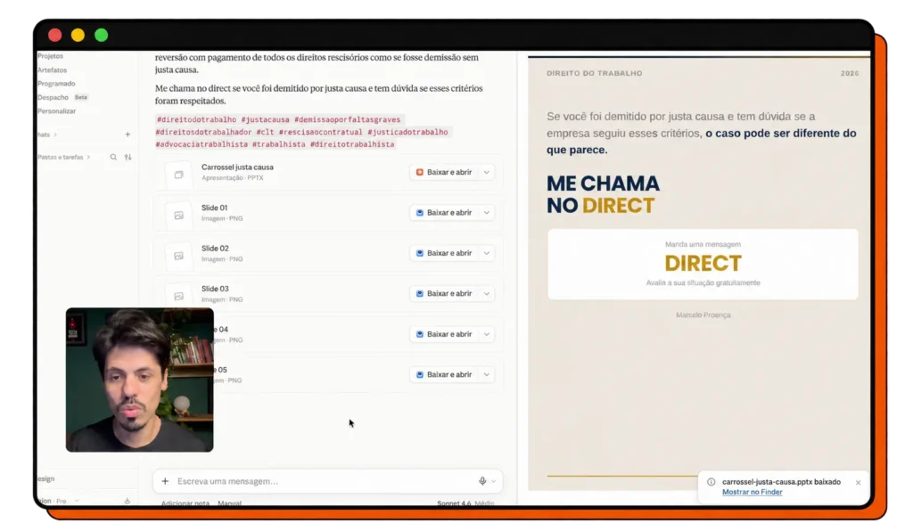Open Personalizar in the sidebar
This screenshot has height=531, width=913.
point(56,111)
